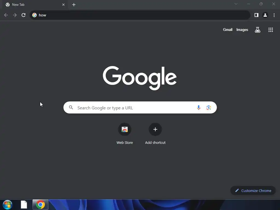The width and height of the screenshot is (280, 210).
Task: Click the Chrome taskbar icon
Action: pyautogui.click(x=40, y=205)
